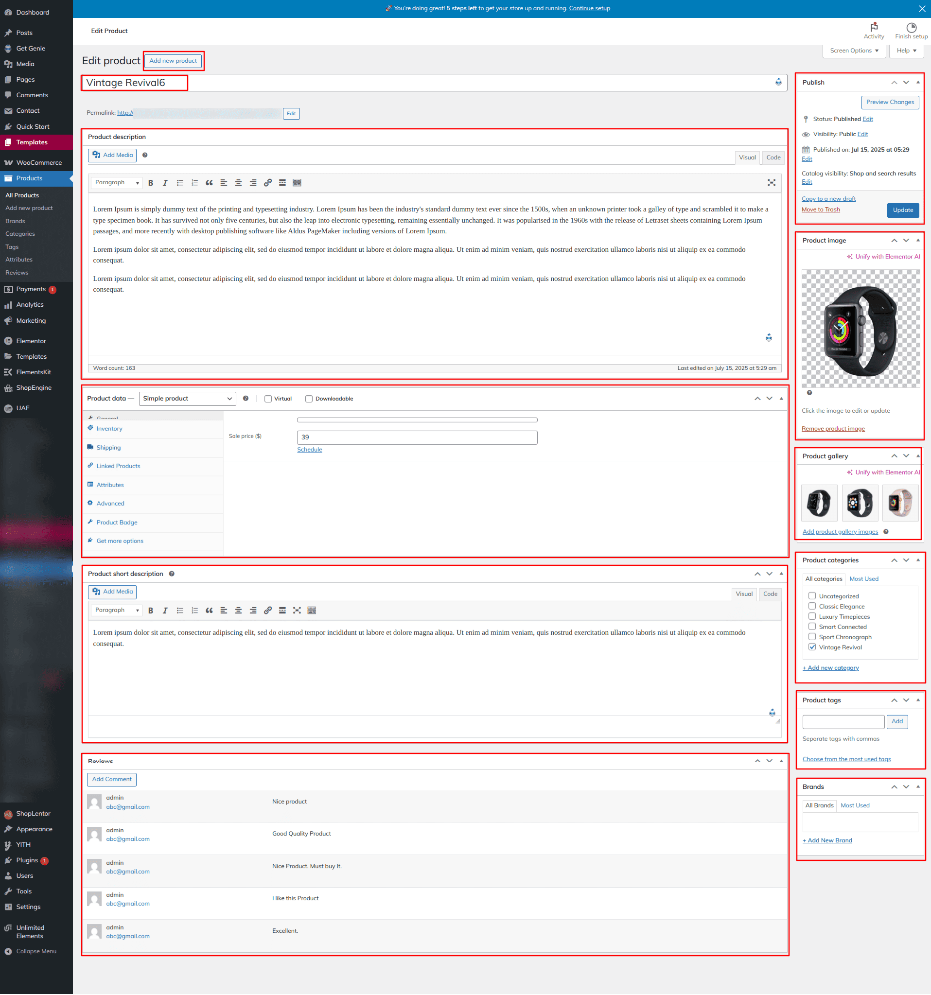Open the Activity panel icon

[874, 31]
